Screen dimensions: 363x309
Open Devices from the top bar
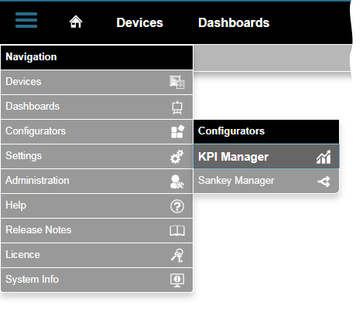pos(139,22)
